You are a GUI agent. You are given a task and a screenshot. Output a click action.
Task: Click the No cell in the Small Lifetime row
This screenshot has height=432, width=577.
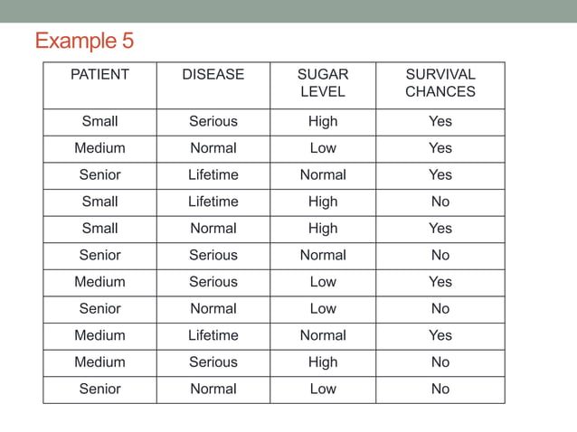tap(440, 202)
